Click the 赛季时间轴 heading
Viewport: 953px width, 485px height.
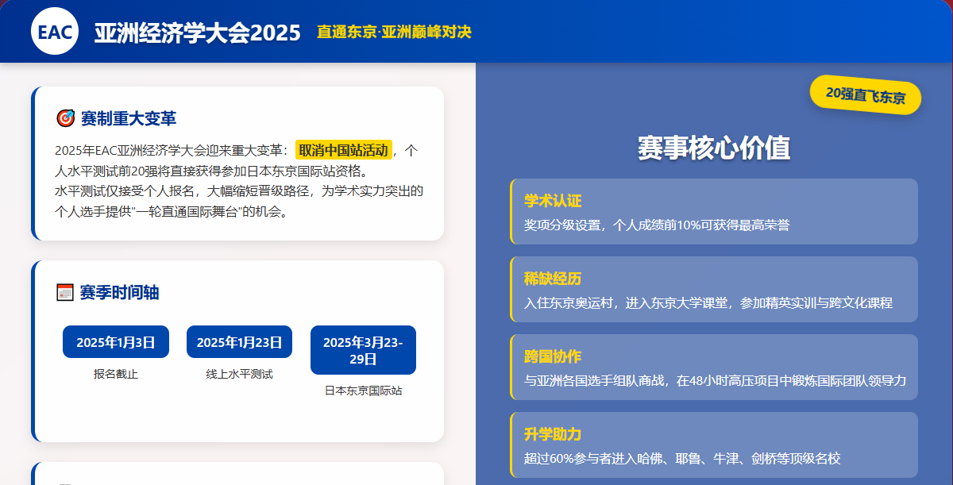[x=120, y=292]
